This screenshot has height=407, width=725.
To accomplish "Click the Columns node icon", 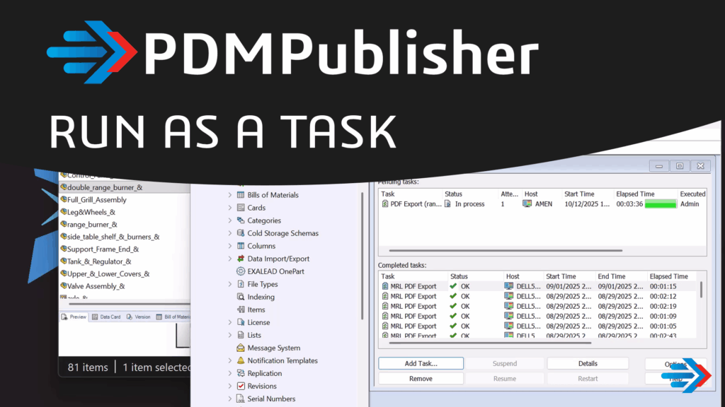I will (241, 246).
